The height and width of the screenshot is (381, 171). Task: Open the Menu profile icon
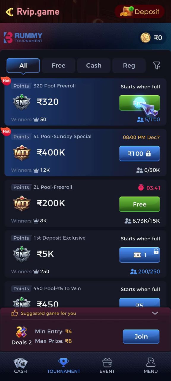point(151,363)
